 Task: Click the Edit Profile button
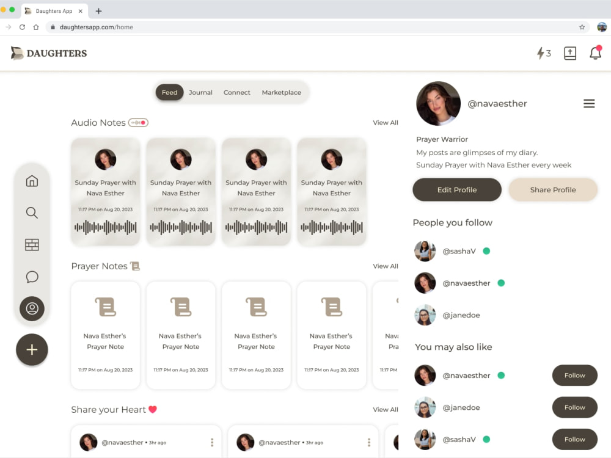tap(457, 190)
